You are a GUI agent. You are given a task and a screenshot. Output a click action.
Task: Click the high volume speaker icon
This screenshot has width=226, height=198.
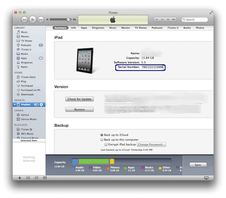(75, 19)
